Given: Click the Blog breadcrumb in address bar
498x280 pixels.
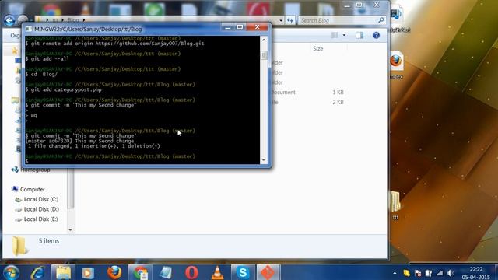Looking at the screenshot, I should [73, 20].
